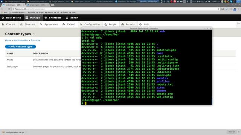Open the Appearance admin menu
Viewport: 241px width, 135px height.
pos(49,24)
